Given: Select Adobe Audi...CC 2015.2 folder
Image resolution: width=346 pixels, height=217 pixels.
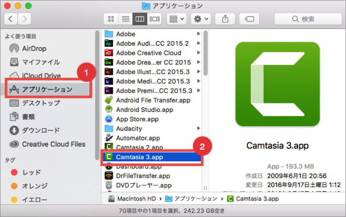Looking at the screenshot, I should [x=152, y=44].
